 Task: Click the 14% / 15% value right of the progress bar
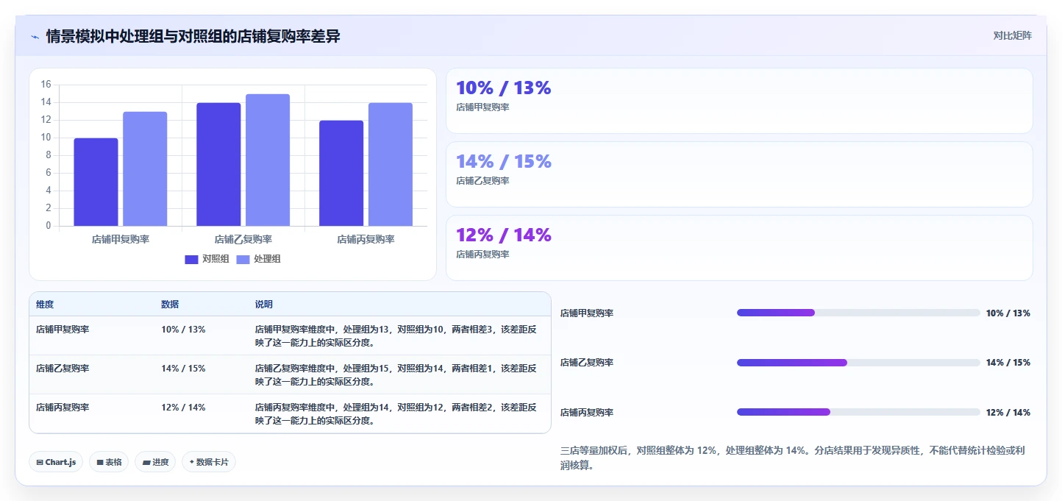[1008, 363]
